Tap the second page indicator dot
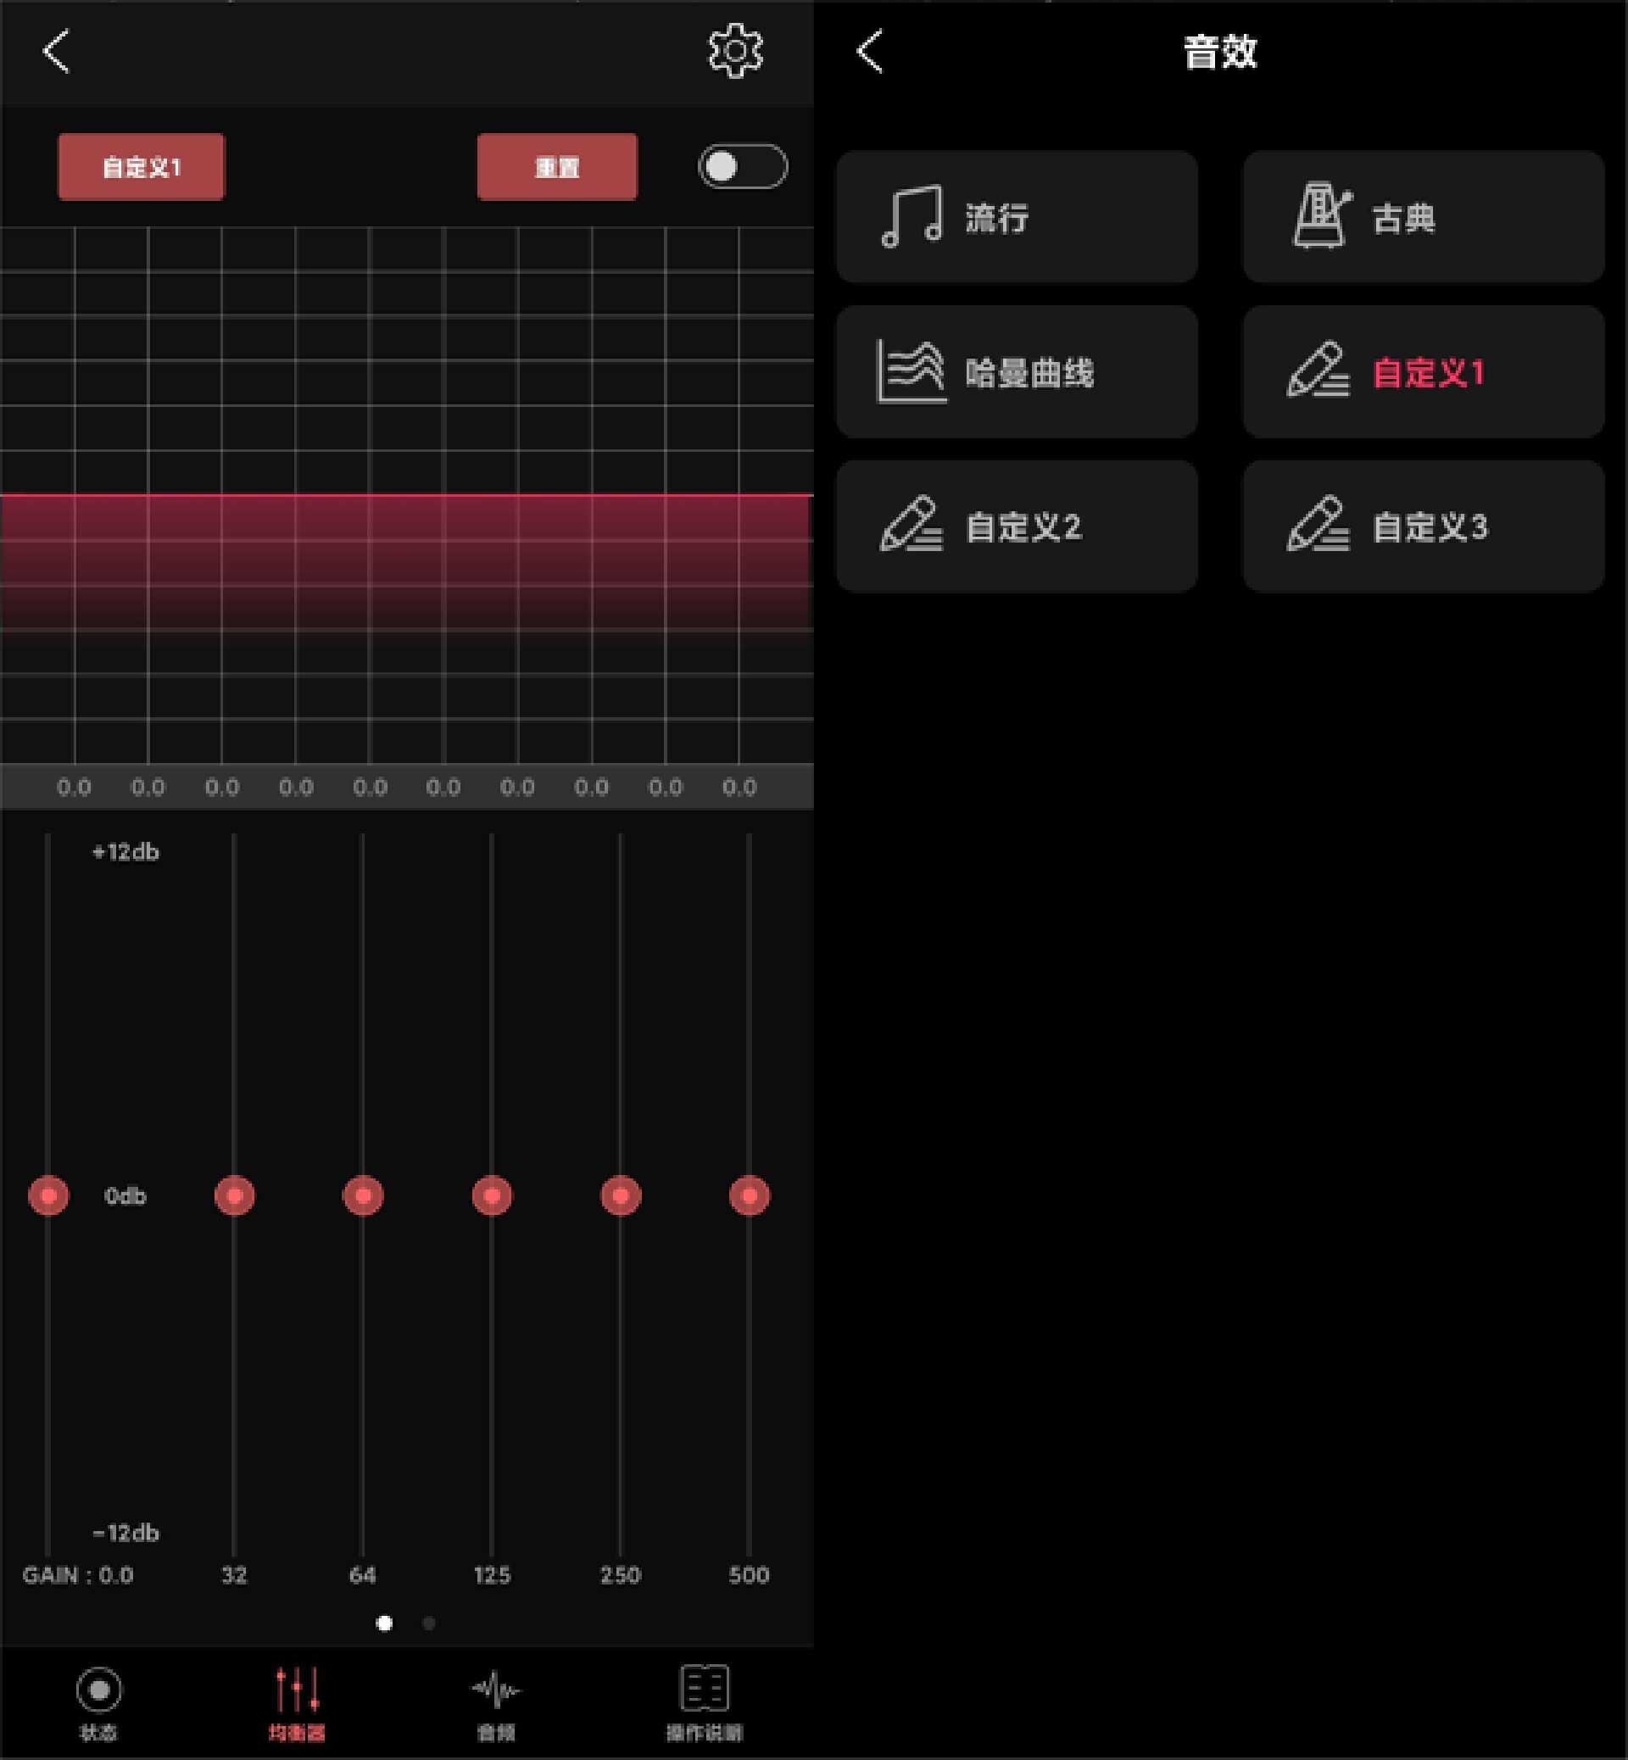This screenshot has width=1628, height=1760. 429,1623
